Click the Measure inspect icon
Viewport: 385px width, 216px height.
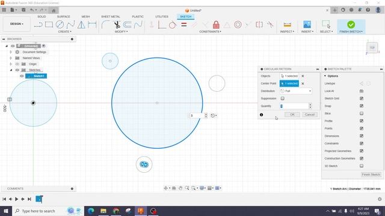(x=287, y=25)
